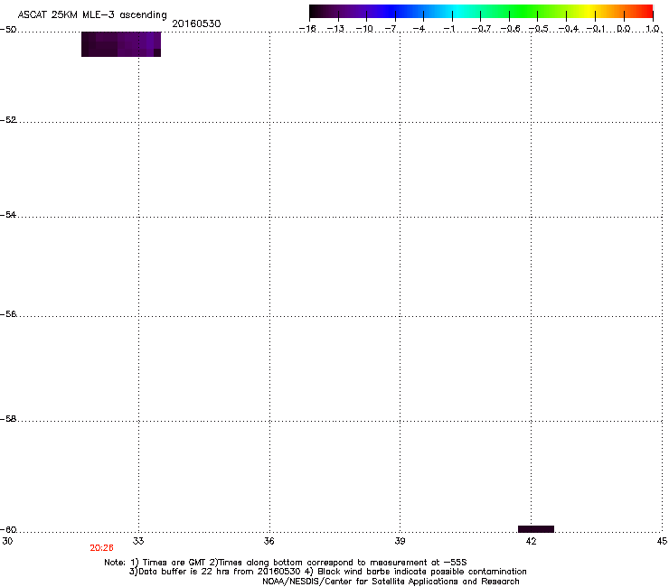
Task: Click the date label 20160530
Action: click(x=196, y=23)
